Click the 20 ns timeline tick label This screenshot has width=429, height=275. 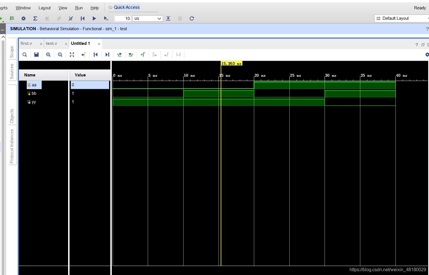(x=260, y=76)
